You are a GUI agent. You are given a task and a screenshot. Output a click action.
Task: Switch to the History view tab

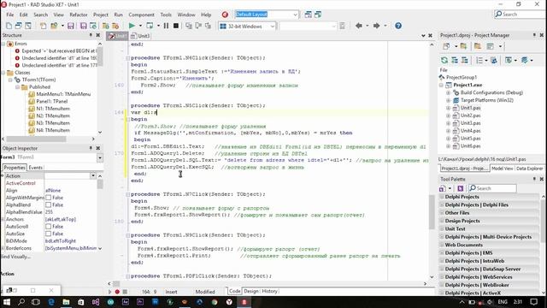[270, 291]
